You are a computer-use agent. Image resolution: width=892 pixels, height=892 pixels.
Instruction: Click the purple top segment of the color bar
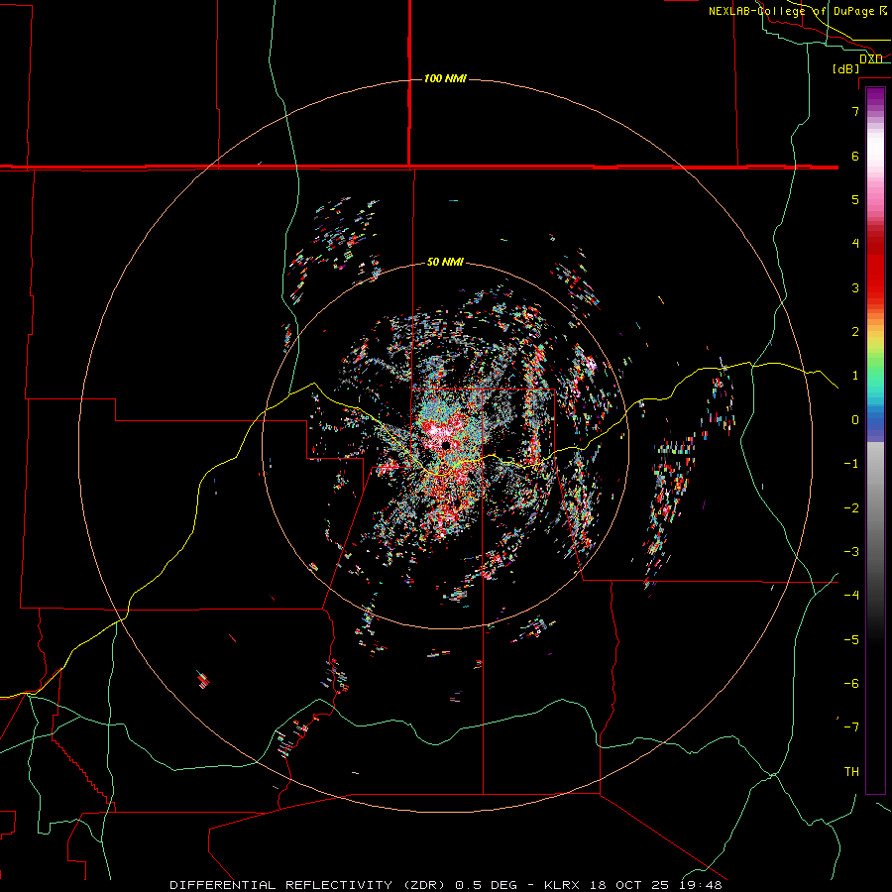click(875, 97)
